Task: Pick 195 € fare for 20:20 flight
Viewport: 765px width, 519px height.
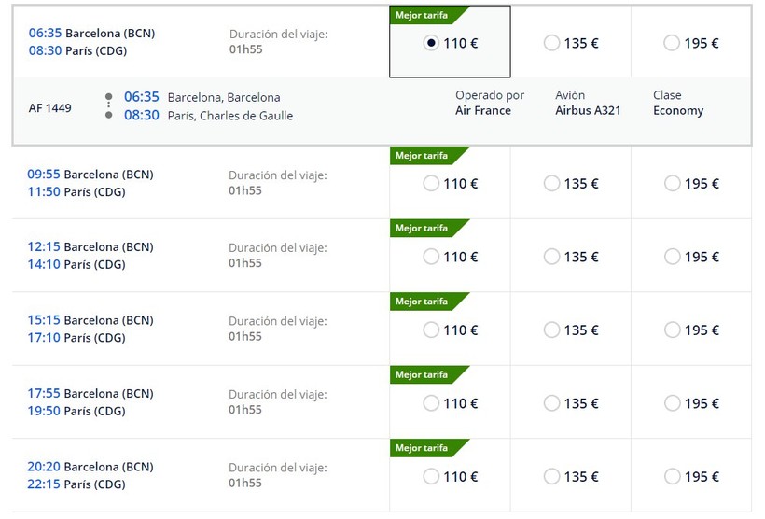Action: (672, 476)
